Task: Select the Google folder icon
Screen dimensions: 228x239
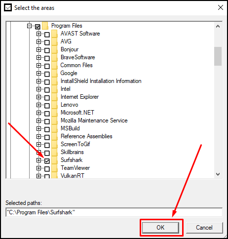Action: 54,74
